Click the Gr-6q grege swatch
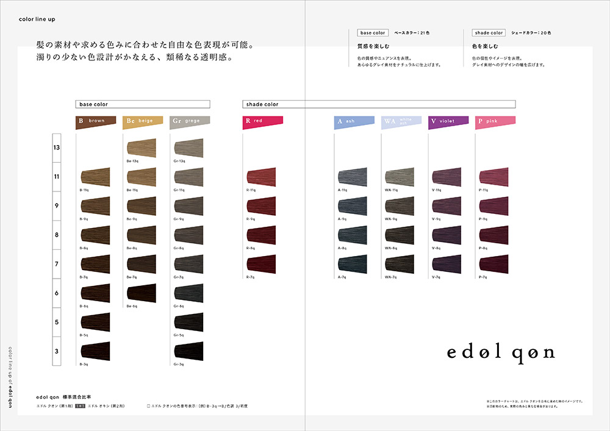 click(188, 293)
